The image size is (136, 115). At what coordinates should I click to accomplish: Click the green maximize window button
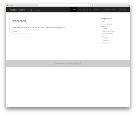pyautogui.click(x=12, y=5)
